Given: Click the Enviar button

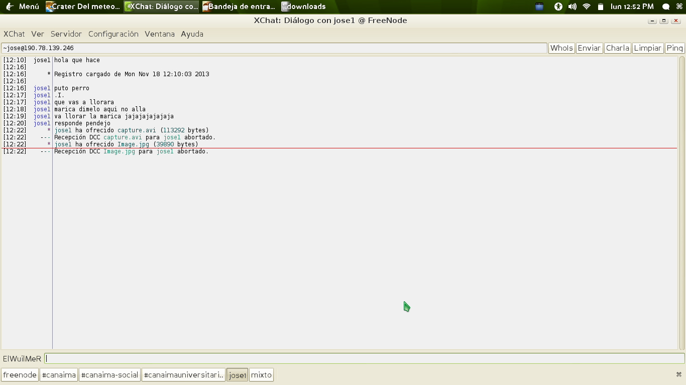Looking at the screenshot, I should click(589, 48).
